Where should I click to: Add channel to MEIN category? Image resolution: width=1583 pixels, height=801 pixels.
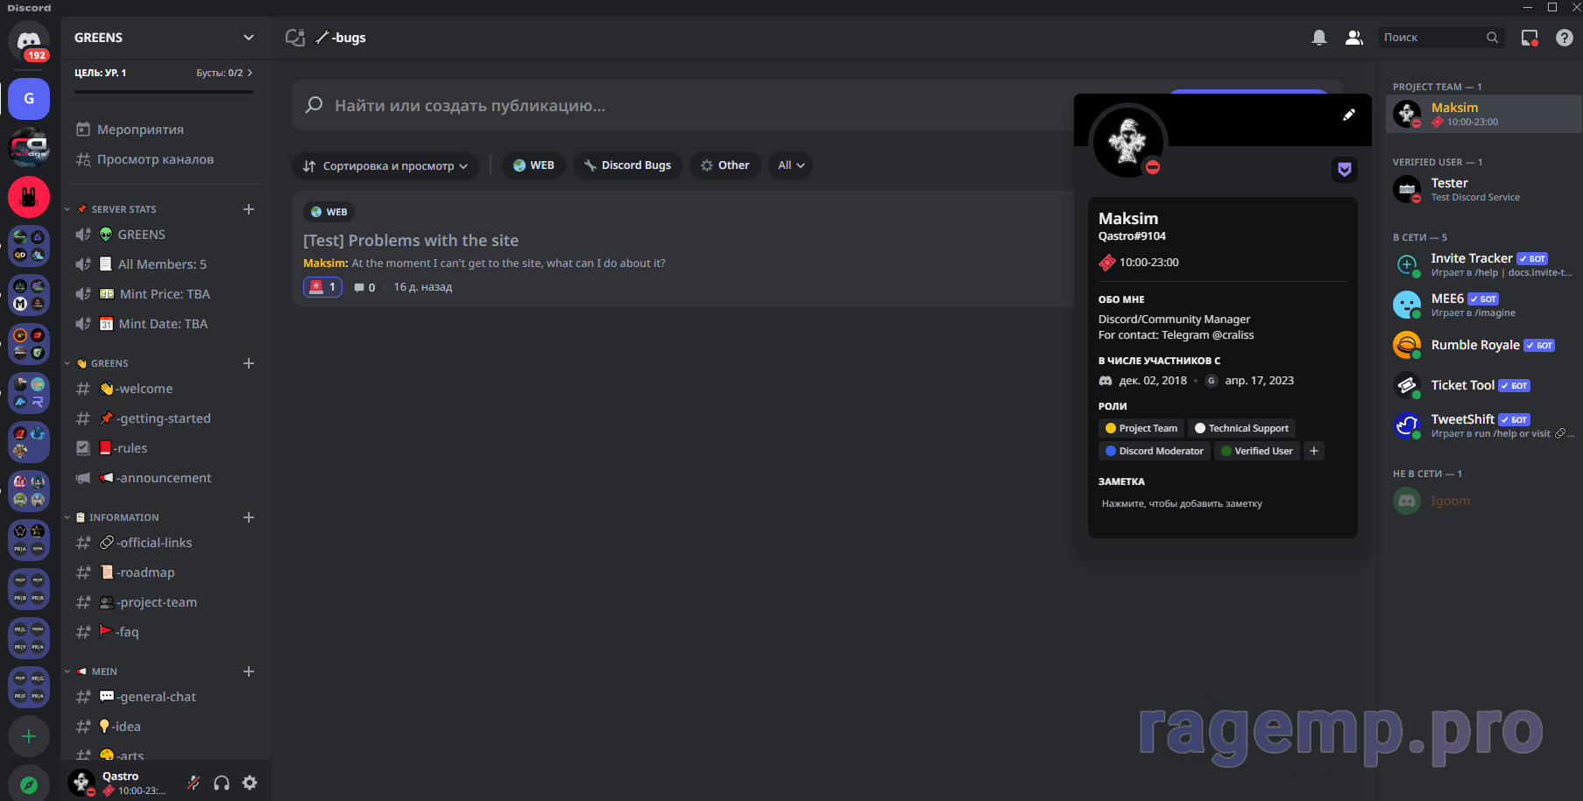(x=249, y=671)
